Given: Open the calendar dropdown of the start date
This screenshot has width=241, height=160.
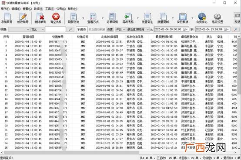Looking at the screenshot, I should point(185,29).
